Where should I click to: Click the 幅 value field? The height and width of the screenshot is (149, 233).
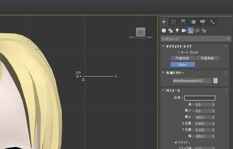point(204,136)
